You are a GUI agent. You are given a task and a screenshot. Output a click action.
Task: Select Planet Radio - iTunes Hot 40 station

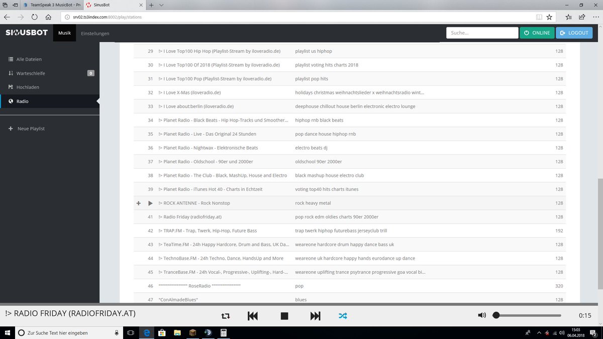(349, 189)
